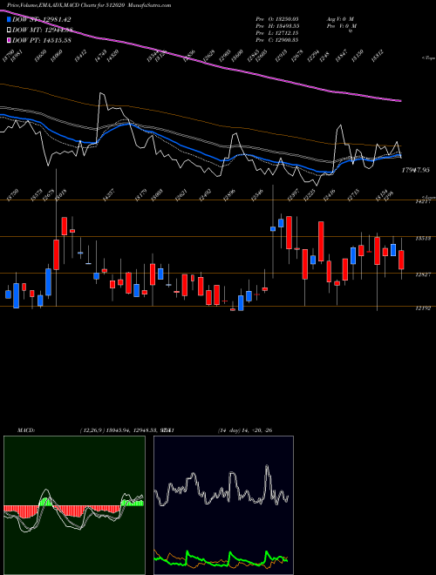The width and height of the screenshot is (436, 575).
Task: Open the MACD histogram panel
Action: point(74,505)
